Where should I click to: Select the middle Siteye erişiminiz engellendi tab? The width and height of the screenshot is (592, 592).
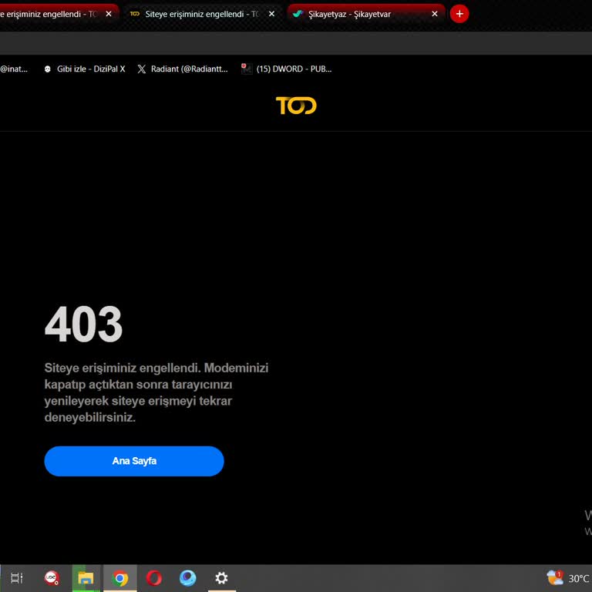pyautogui.click(x=203, y=14)
